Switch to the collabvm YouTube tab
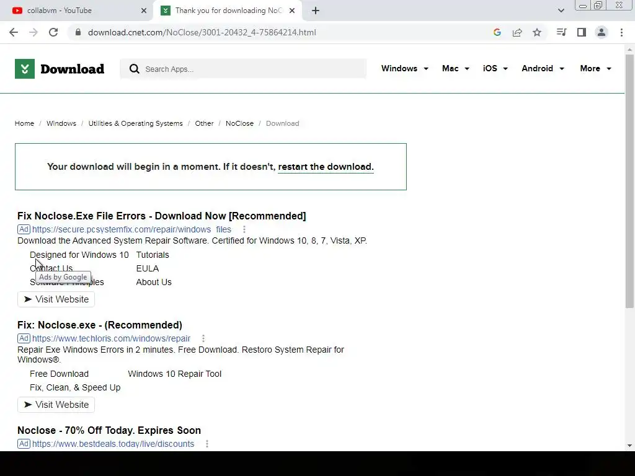Viewport: 635px width, 476px height. click(77, 11)
